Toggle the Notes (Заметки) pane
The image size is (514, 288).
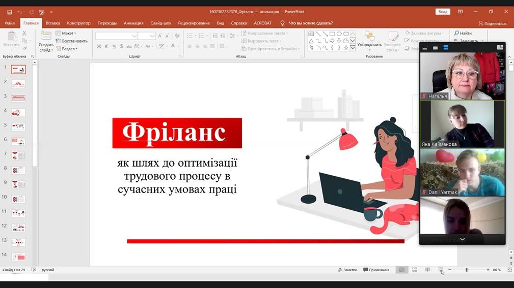point(347,270)
